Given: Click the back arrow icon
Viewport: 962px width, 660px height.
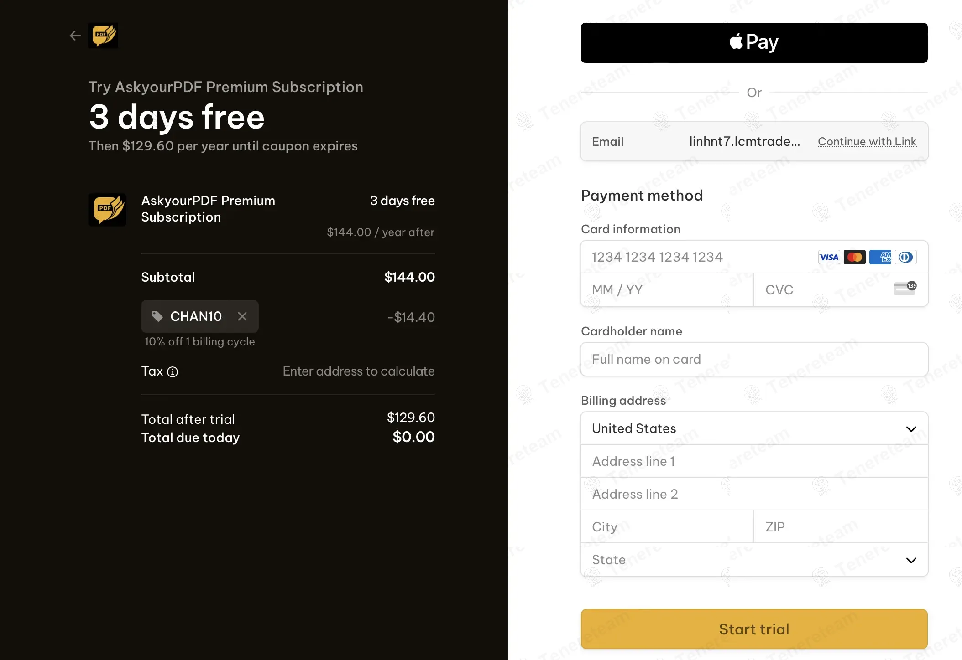Looking at the screenshot, I should coord(75,36).
